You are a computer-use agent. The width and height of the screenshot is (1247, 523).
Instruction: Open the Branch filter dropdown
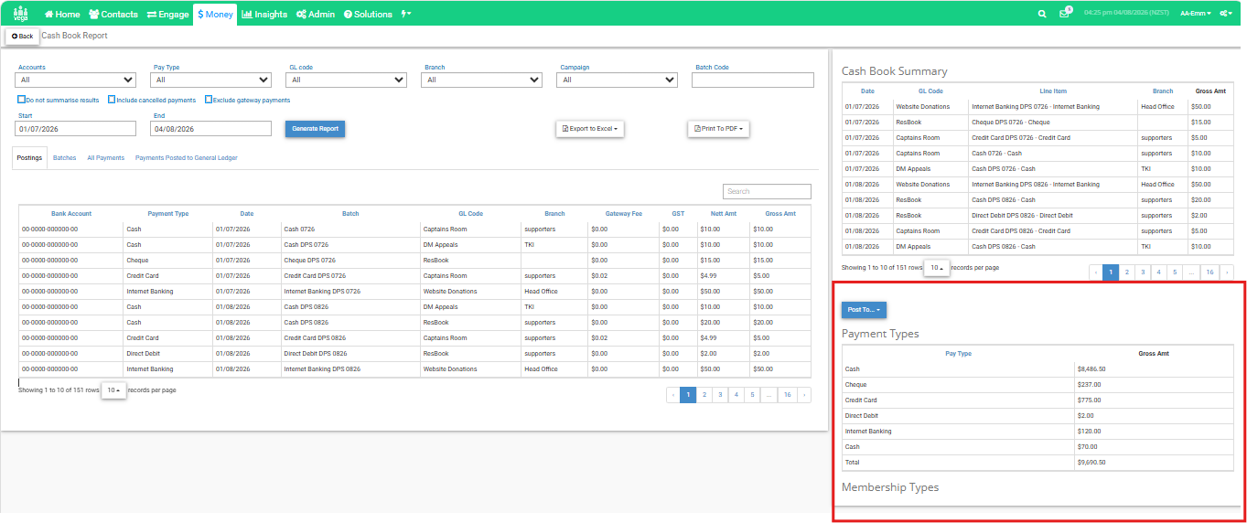pyautogui.click(x=482, y=80)
